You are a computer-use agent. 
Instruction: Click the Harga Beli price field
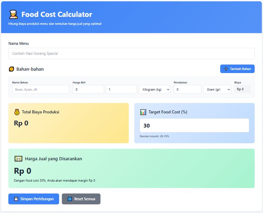tap(88, 90)
